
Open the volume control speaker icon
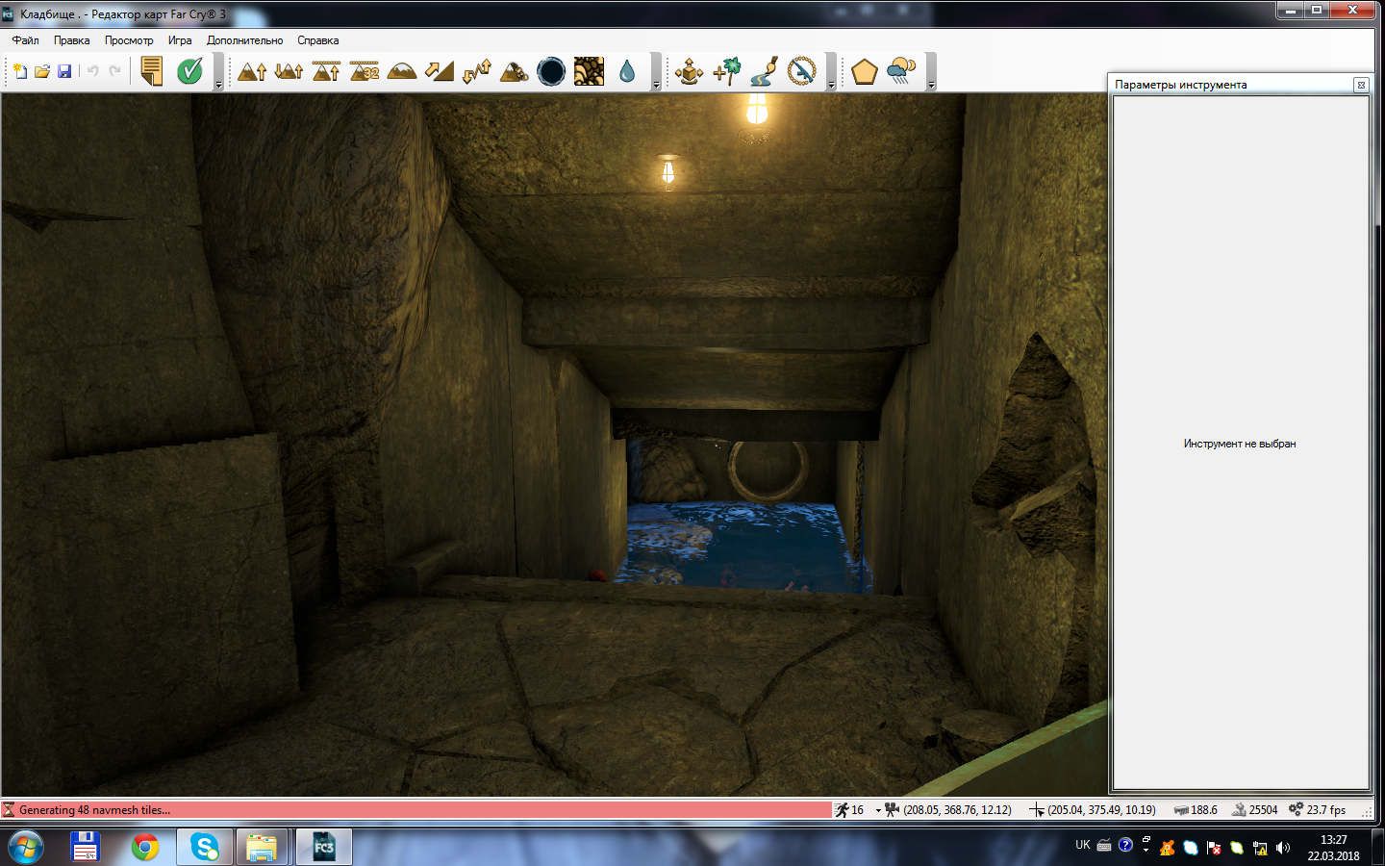[1283, 848]
